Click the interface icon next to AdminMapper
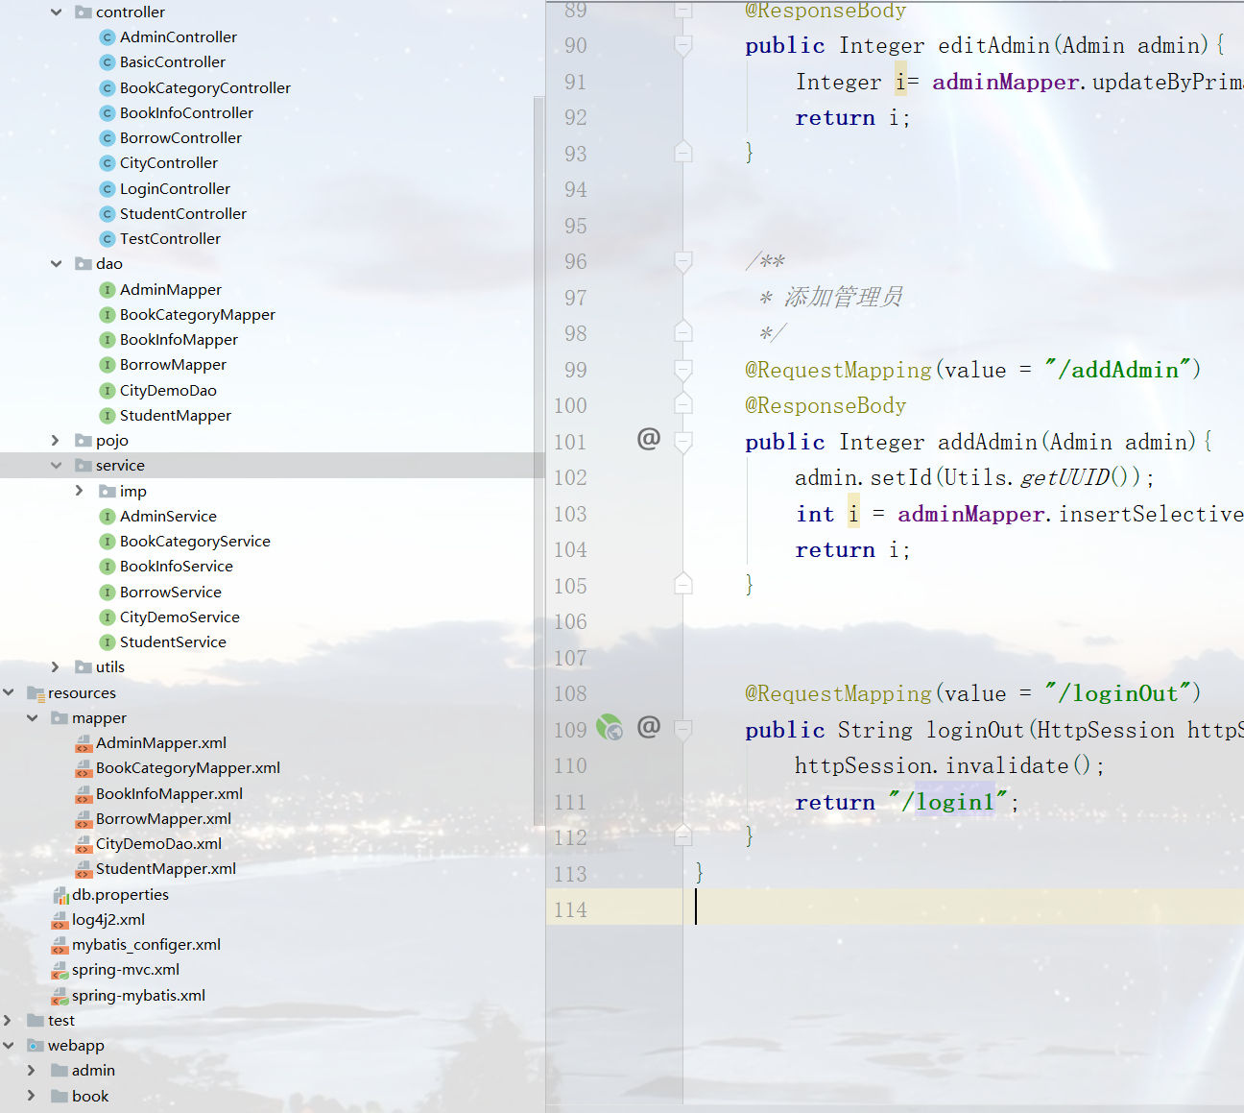This screenshot has height=1113, width=1244. coord(108,290)
